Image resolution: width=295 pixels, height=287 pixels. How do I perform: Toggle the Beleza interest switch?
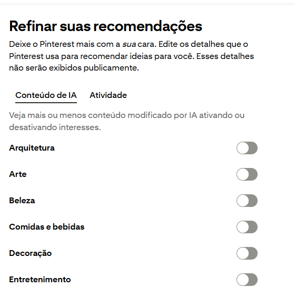coord(247,201)
